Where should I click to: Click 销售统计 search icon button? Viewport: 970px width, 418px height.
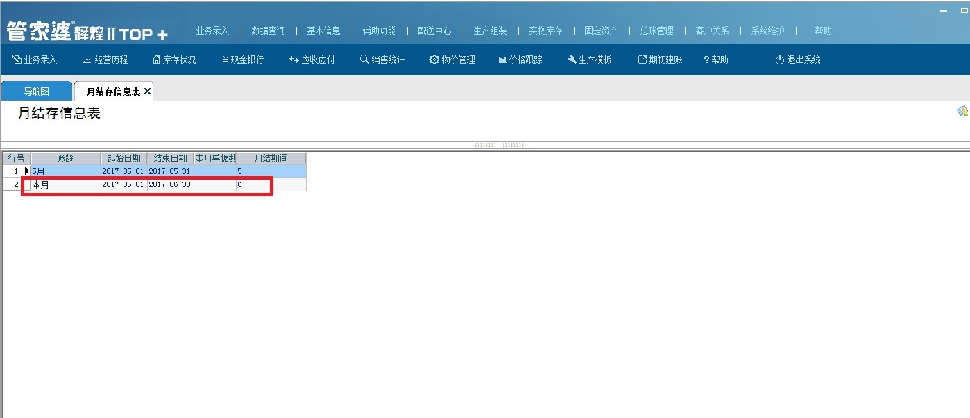pyautogui.click(x=382, y=60)
